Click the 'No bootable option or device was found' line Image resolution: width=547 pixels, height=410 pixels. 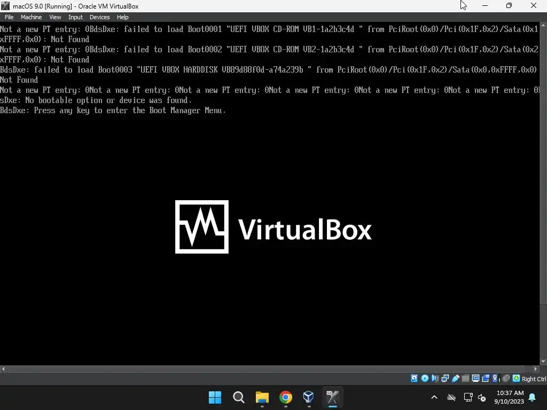(96, 100)
